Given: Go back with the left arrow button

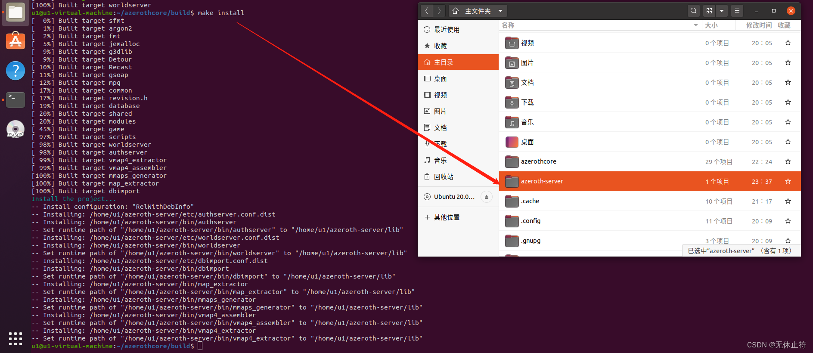Looking at the screenshot, I should coord(426,11).
